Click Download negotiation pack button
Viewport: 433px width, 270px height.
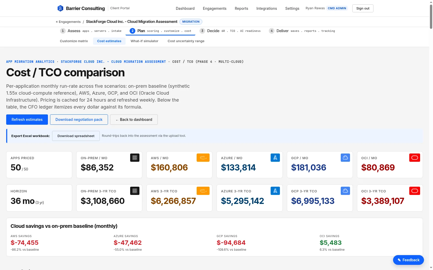click(x=79, y=120)
